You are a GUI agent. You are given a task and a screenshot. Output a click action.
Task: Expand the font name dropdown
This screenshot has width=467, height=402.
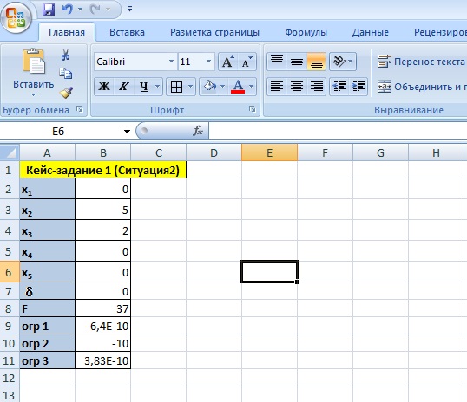pos(171,62)
